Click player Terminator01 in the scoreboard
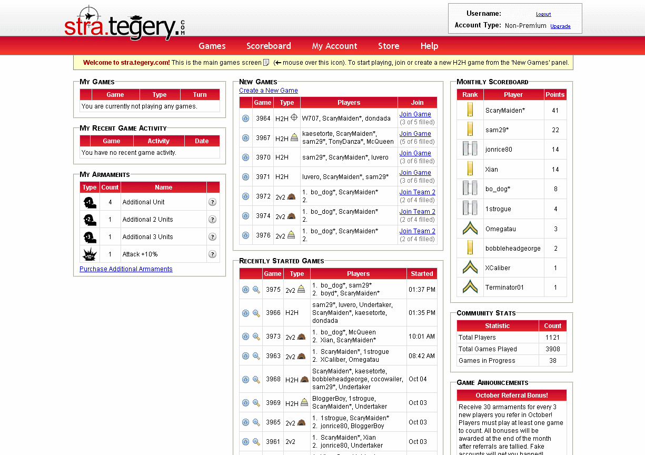Screen dimensions: 645x455 [x=504, y=288]
